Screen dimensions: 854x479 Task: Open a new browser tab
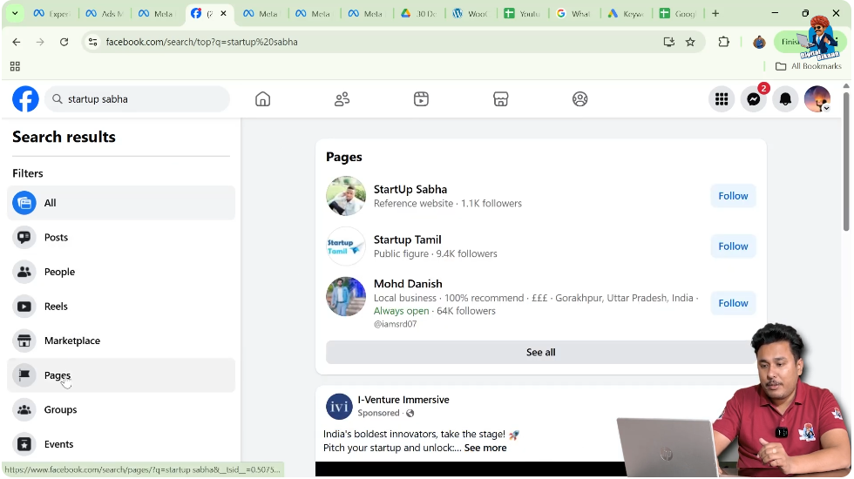[715, 13]
